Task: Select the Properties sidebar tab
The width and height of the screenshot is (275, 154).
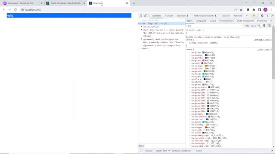Action: tap(262, 21)
